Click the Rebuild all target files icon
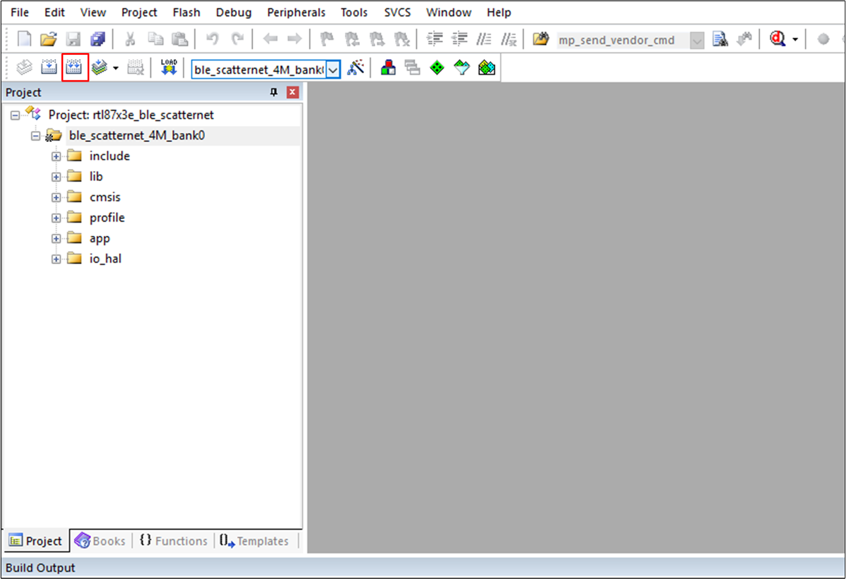Screen dimensions: 846x579 click(75, 68)
